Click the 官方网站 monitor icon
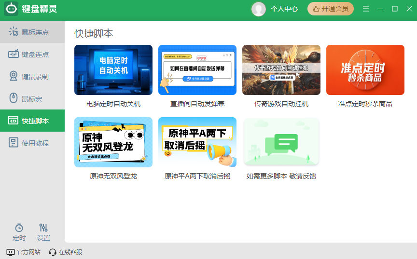Viewport: 417px width, 259px height. point(11,252)
